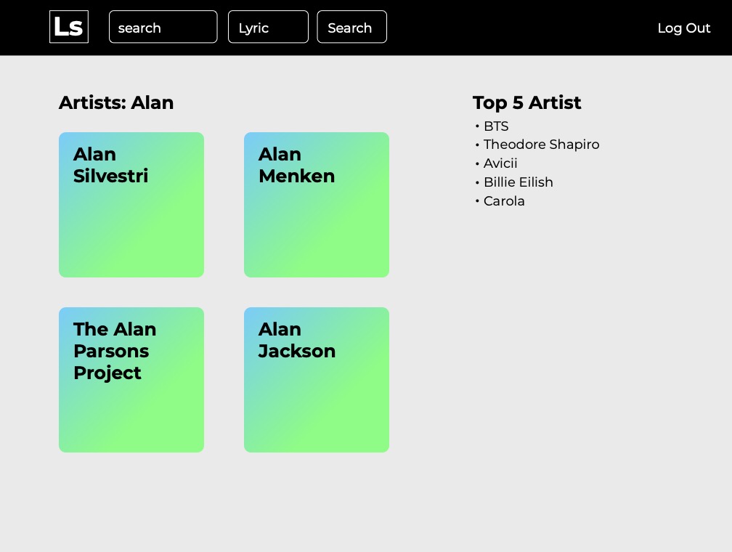Select Theodore Shapiro in top artists
Viewport: 732px width, 552px height.
tap(541, 145)
